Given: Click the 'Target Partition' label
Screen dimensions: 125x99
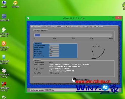Looking at the screenshot, I should 39,69.
